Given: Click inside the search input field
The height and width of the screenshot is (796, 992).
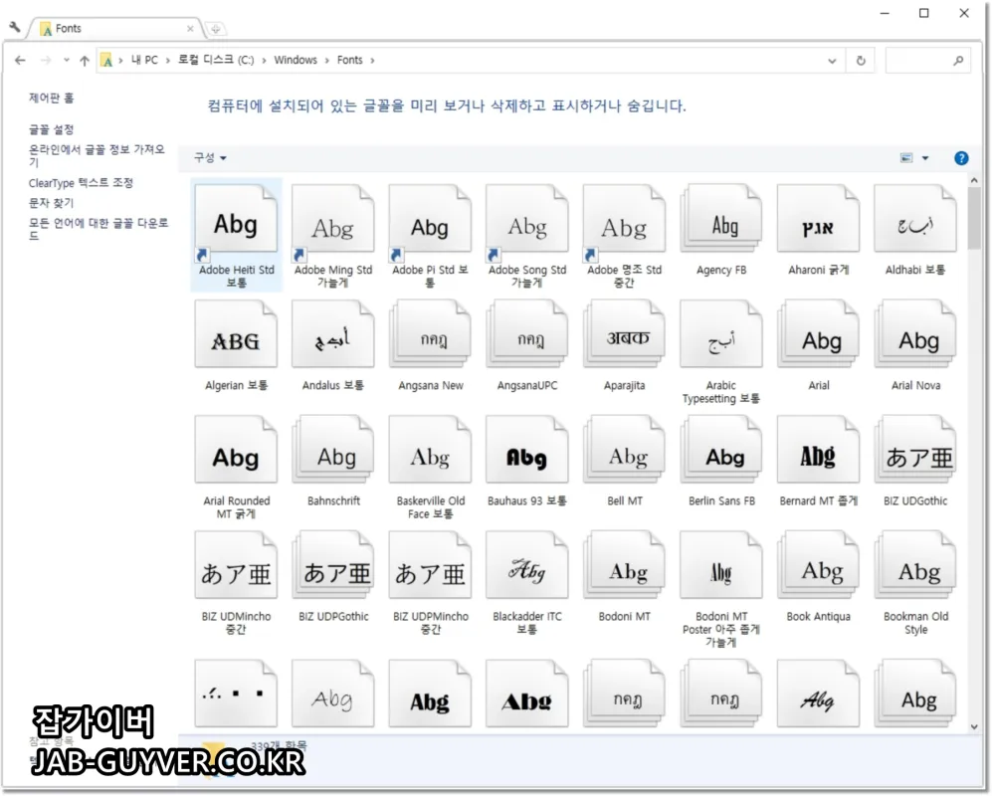Looking at the screenshot, I should 920,60.
